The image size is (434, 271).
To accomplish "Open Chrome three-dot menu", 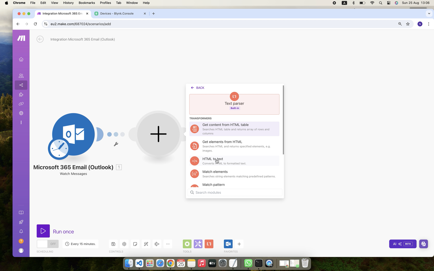I will [428, 24].
